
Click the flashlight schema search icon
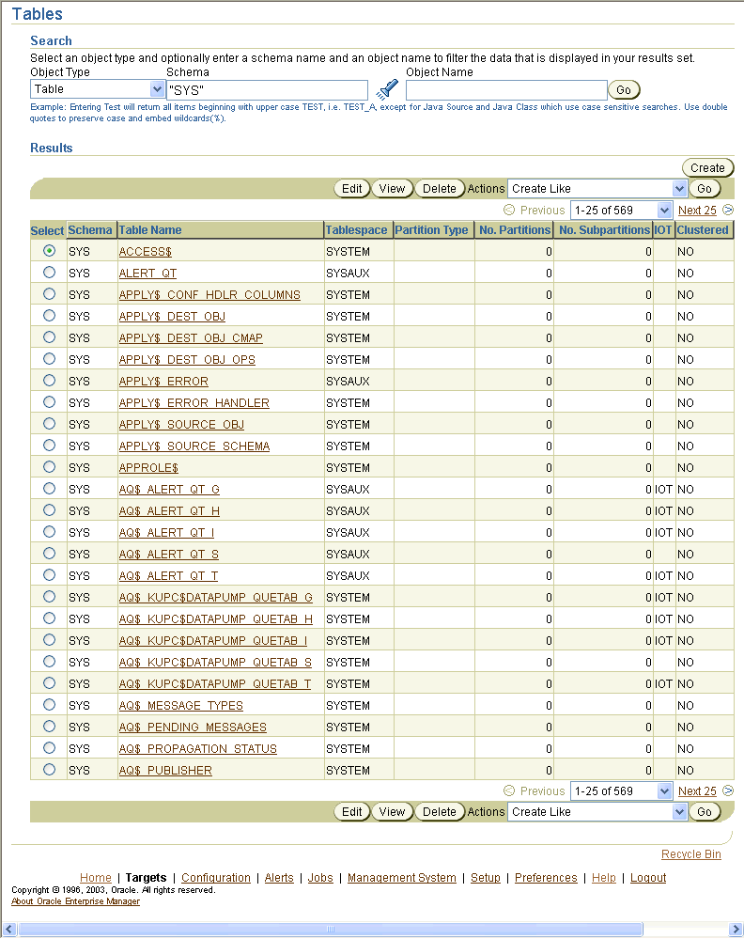[387, 90]
